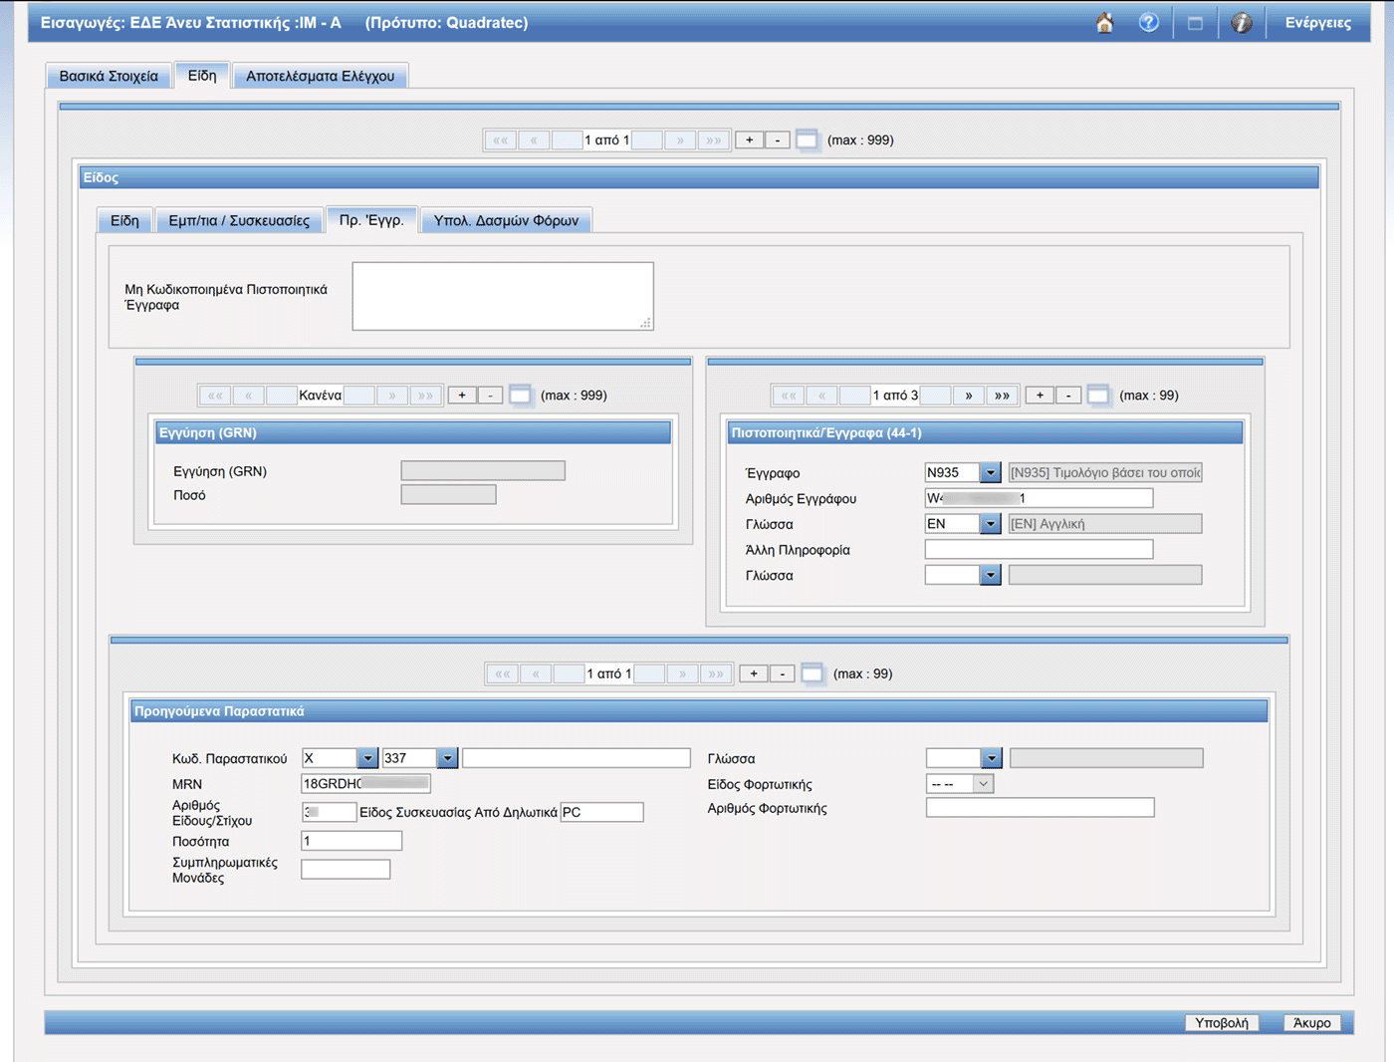Expand the empty Γλώσσα dropdown under Άλλη Πληροφορία
Screen dimensions: 1394x1062
coord(990,575)
